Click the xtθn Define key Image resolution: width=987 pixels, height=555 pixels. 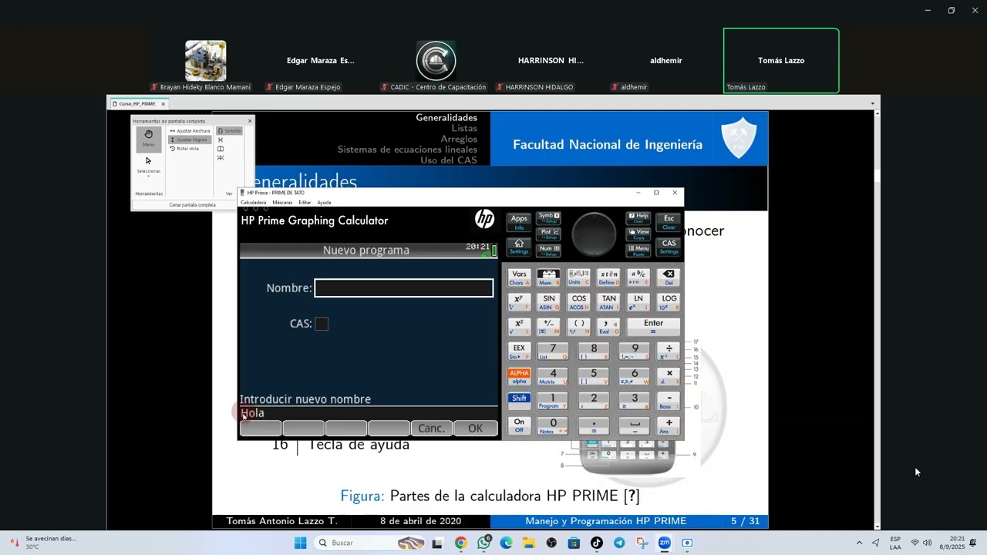(x=608, y=277)
